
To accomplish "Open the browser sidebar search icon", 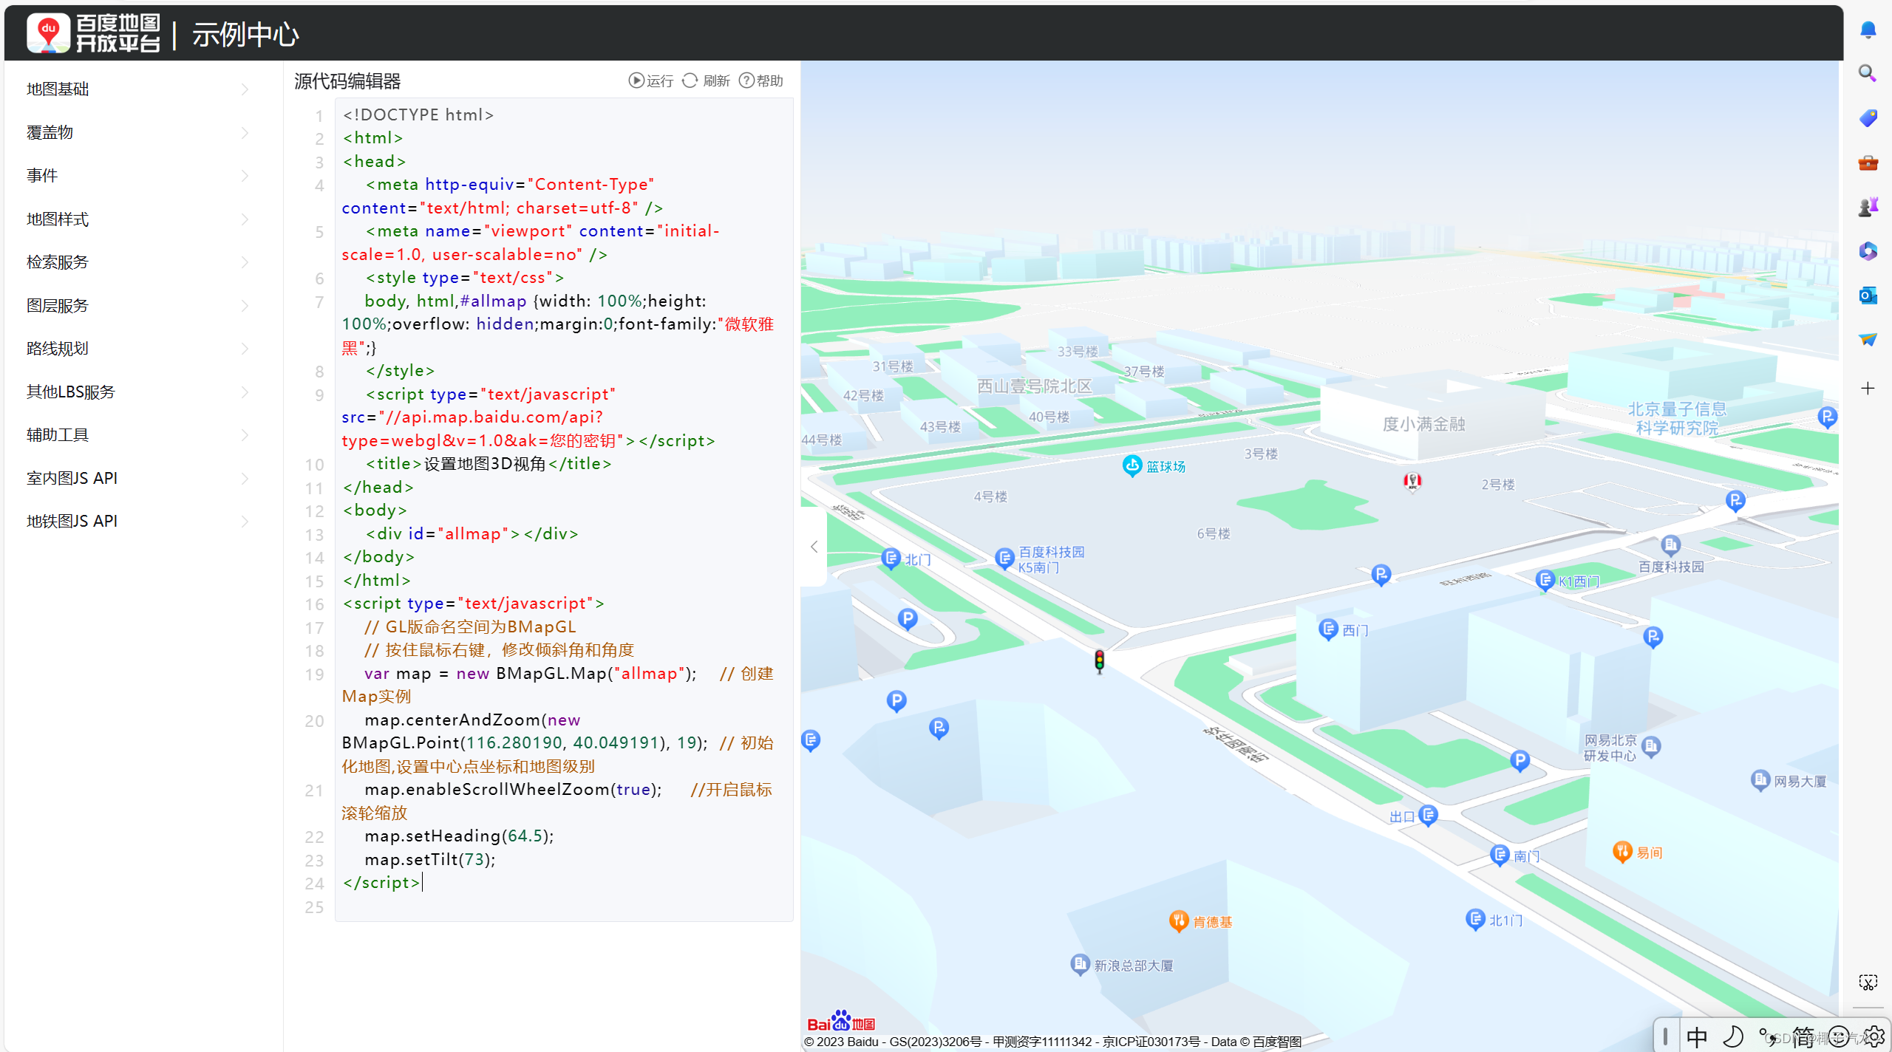I will [1868, 73].
